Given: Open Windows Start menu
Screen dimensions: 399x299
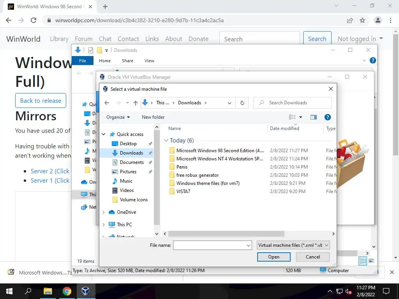Looking at the screenshot, I should tap(9, 291).
